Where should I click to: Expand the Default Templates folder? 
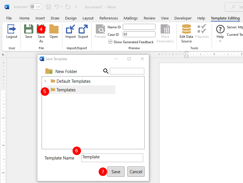(x=45, y=81)
